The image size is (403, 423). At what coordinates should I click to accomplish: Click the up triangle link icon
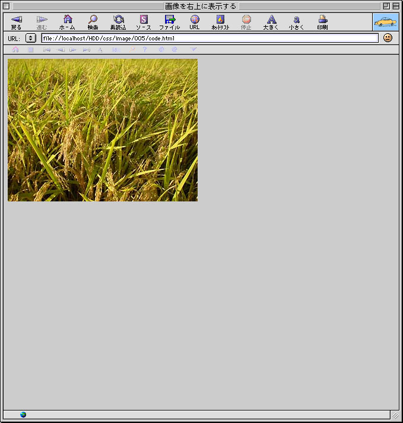tap(100, 50)
